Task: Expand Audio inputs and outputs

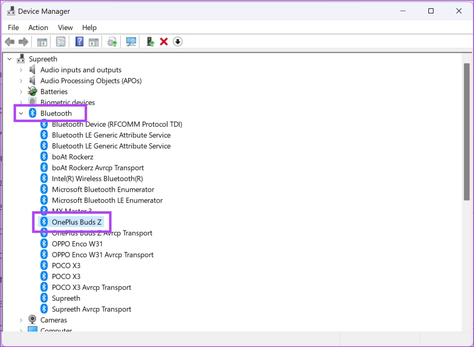Action: coord(21,70)
